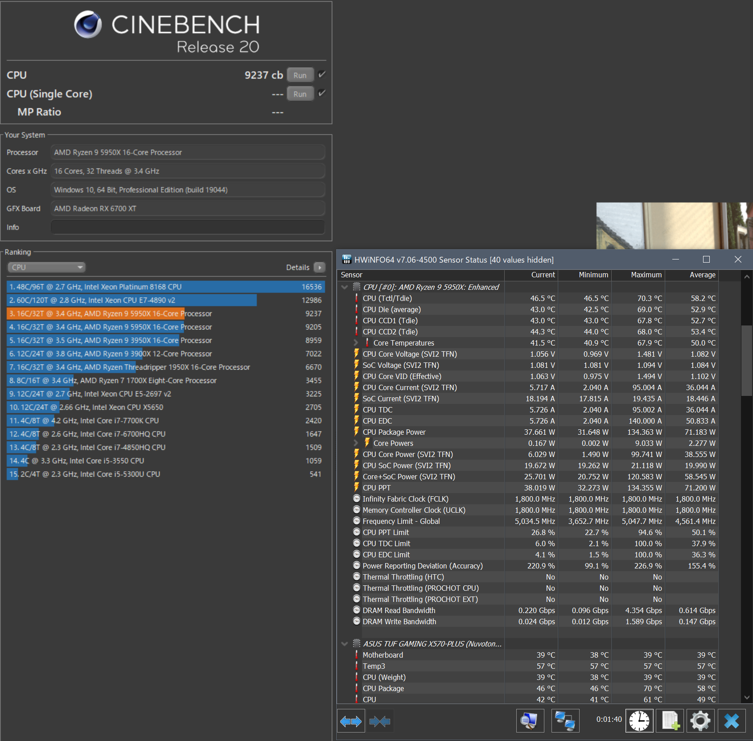Open HWiNFO remote monitor computer icon

530,720
